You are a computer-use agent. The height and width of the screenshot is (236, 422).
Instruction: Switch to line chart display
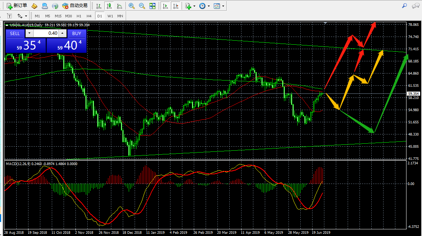tap(119, 6)
